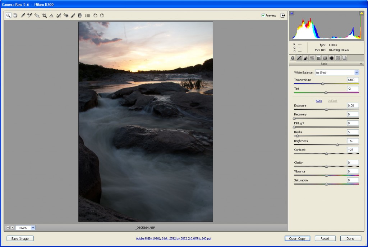368x247 pixels.
Task: Toggle full screen mode icon
Action: (x=283, y=15)
